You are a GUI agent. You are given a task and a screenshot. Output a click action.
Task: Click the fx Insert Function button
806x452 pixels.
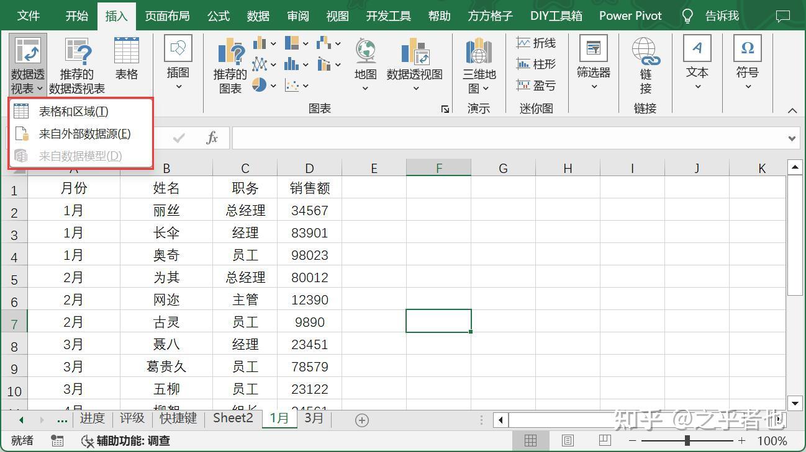point(212,138)
